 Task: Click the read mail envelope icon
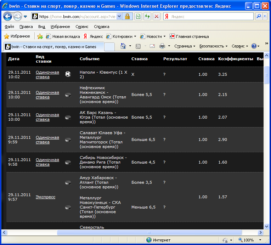152,46
